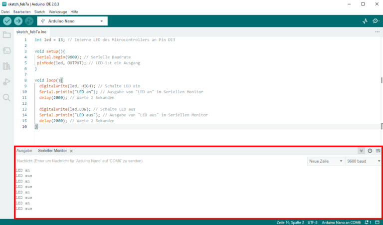Image resolution: width=383 pixels, height=225 pixels.
Task: Toggle timestamp clock icon in Serial Monitor
Action: tap(370, 151)
